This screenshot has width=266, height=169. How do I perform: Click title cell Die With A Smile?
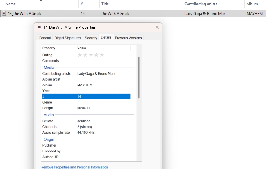(115, 14)
